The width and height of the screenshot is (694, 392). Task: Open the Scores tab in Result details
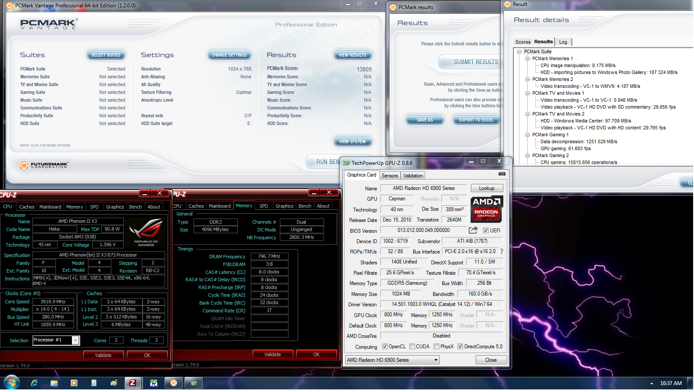coord(523,42)
